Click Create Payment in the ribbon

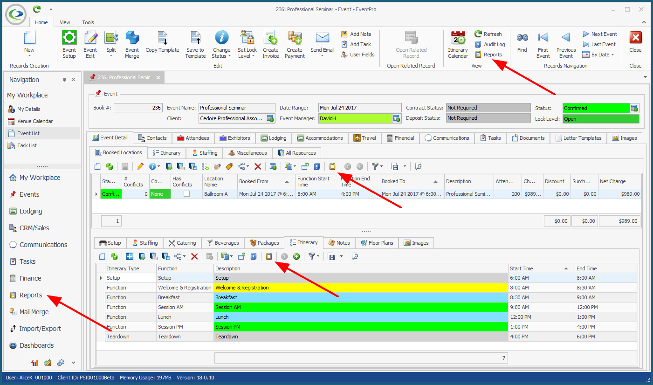pyautogui.click(x=295, y=44)
